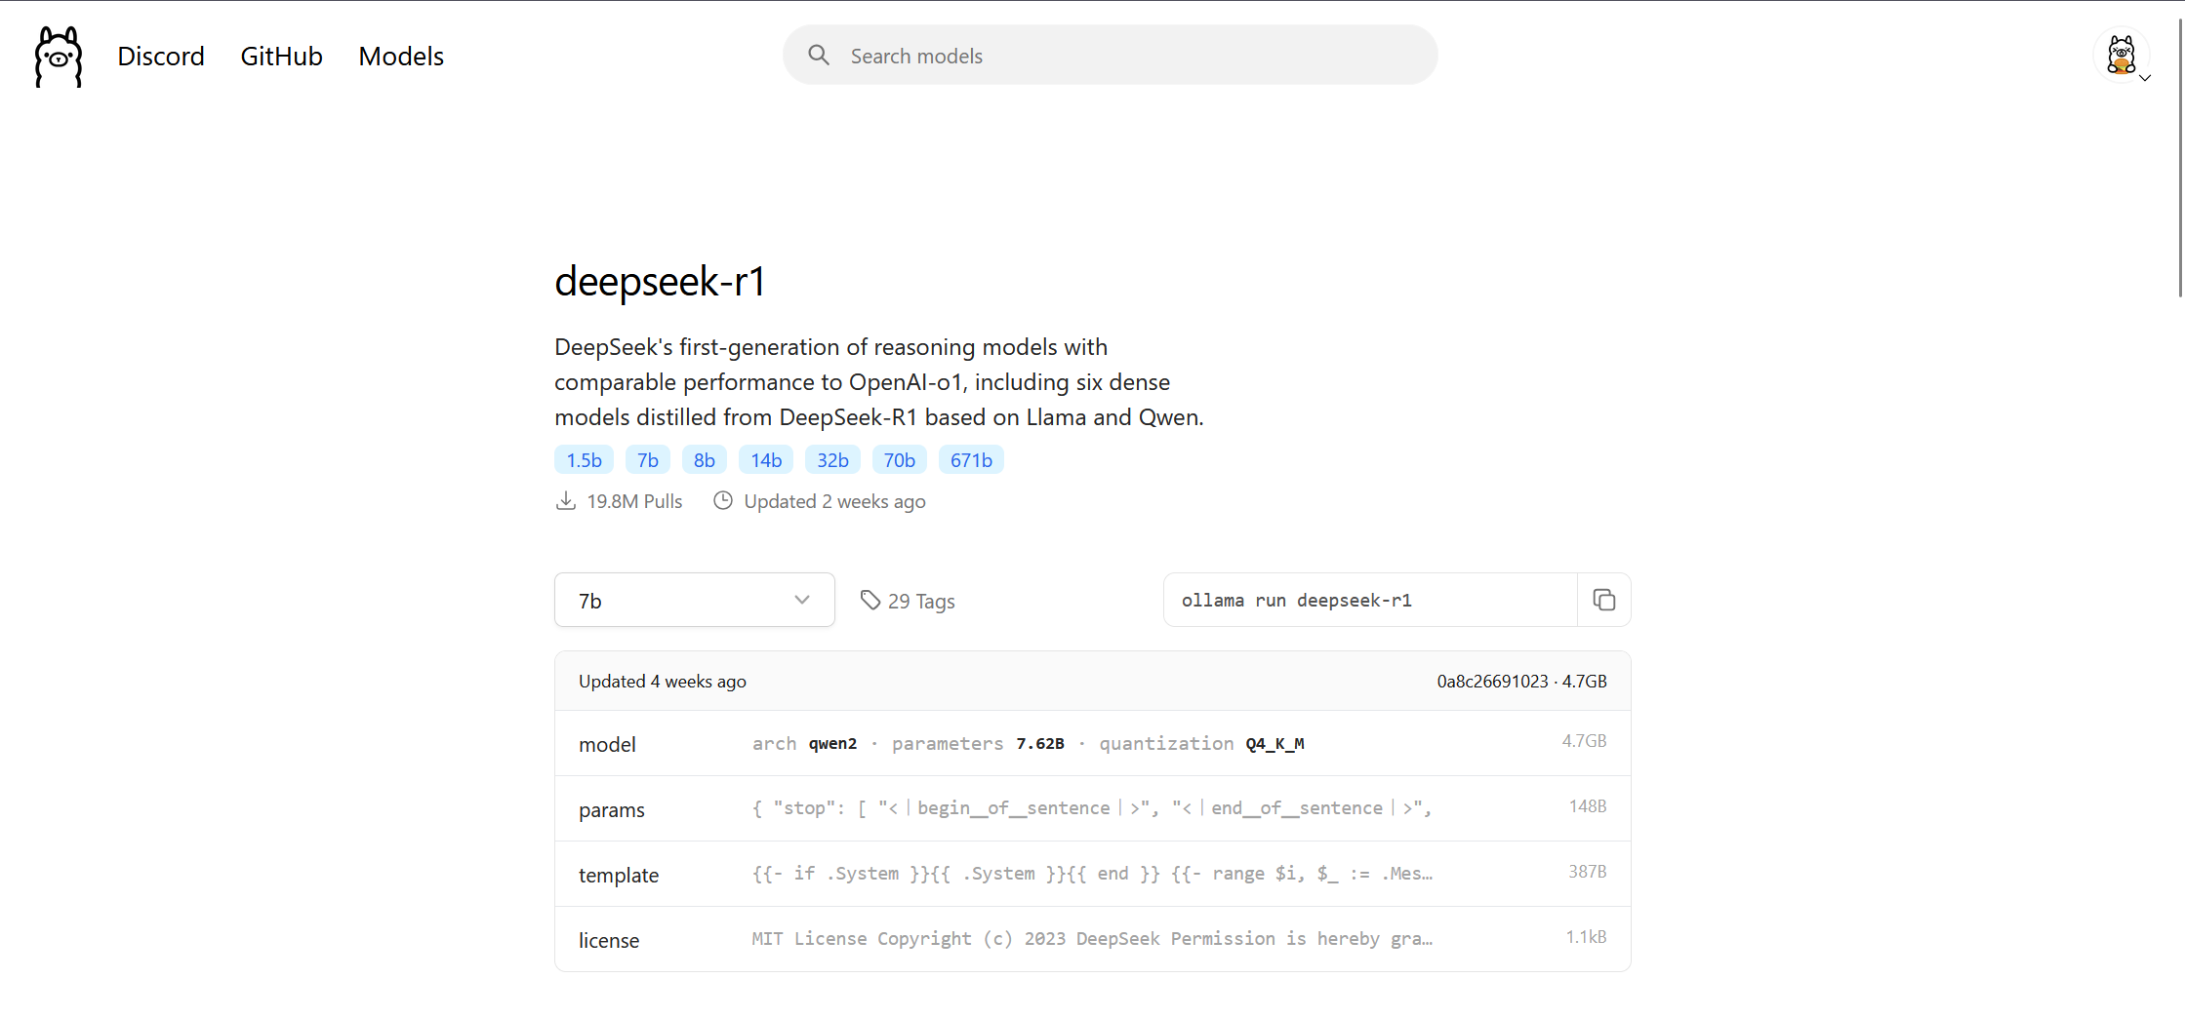Click the Q4_K_M quantization value

pyautogui.click(x=1275, y=743)
